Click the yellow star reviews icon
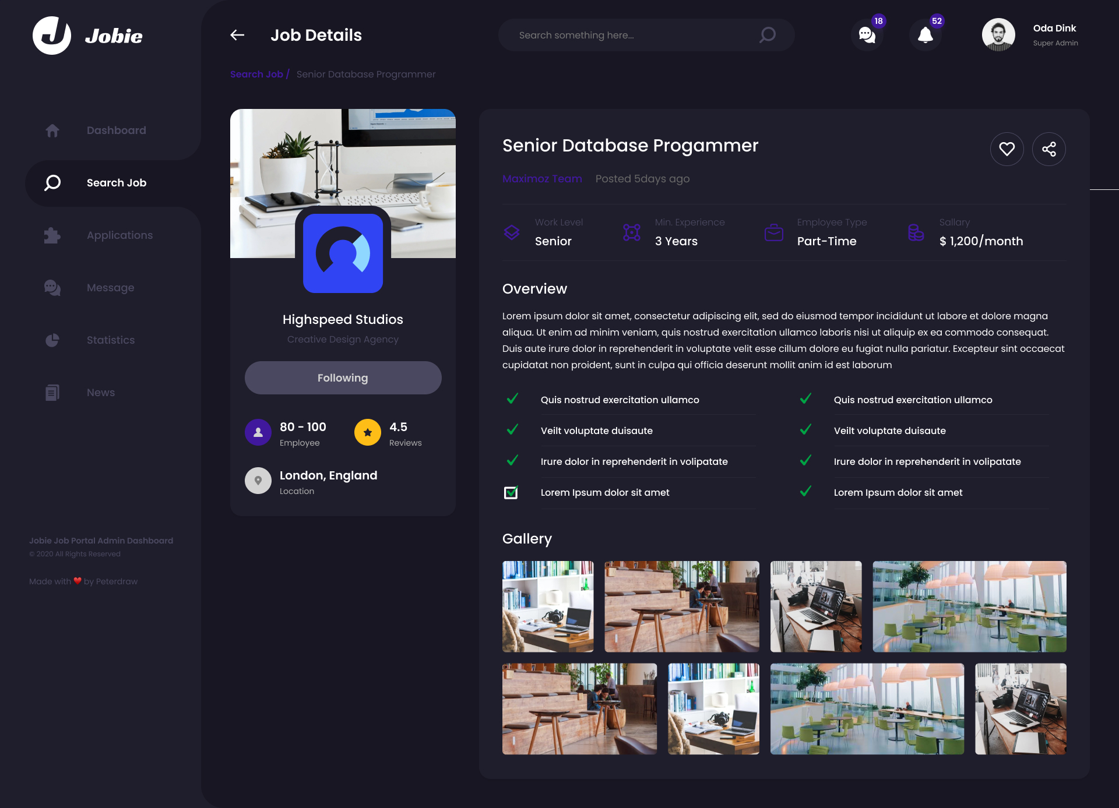The image size is (1119, 808). coord(368,432)
